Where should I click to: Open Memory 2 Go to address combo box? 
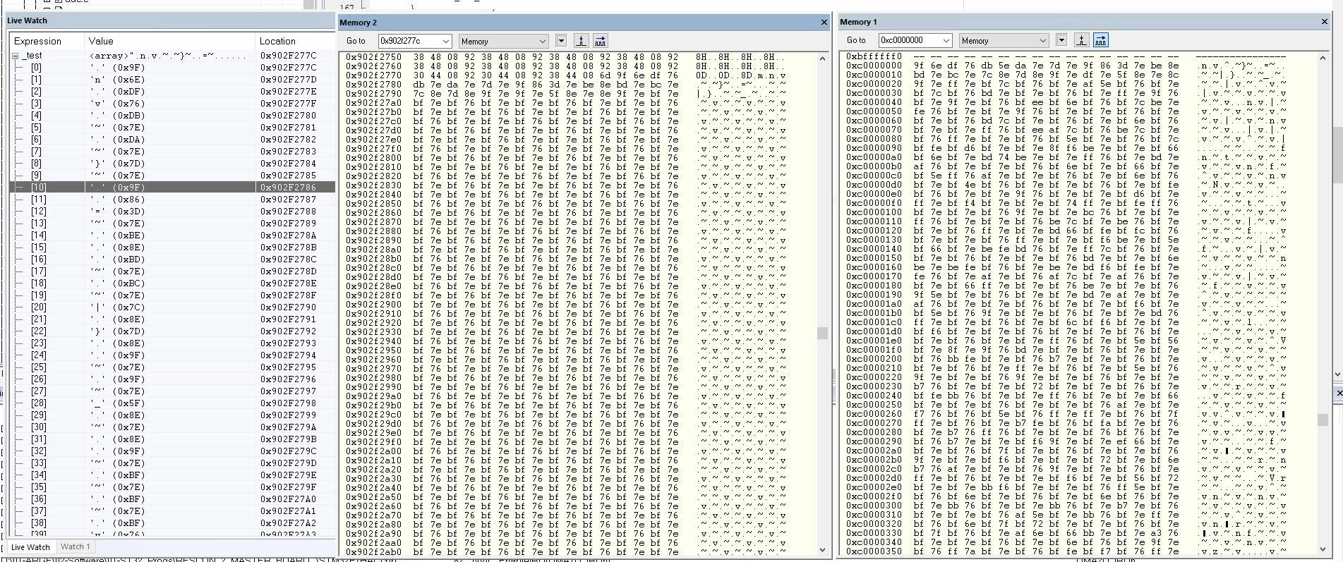[x=414, y=41]
